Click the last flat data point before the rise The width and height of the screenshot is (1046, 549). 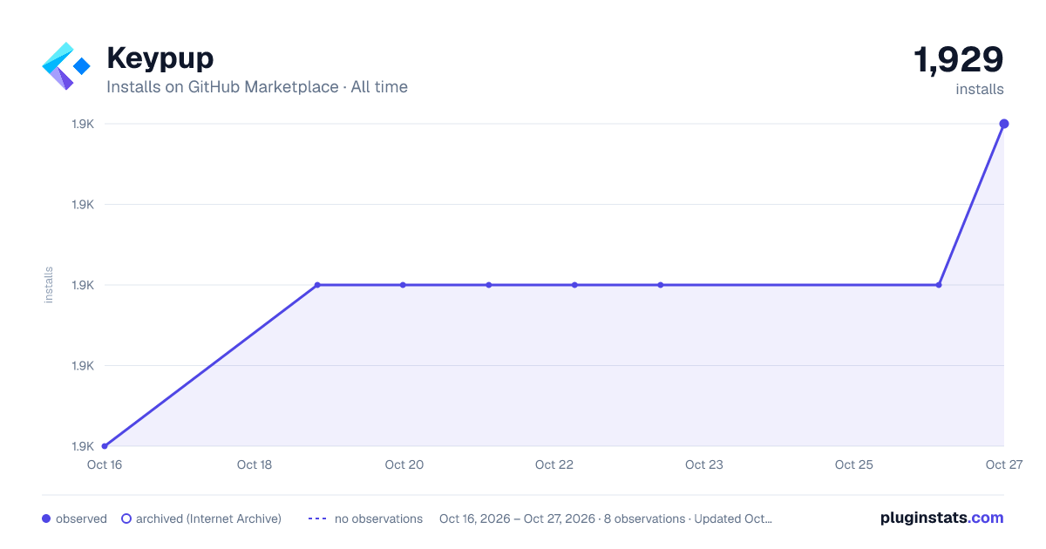click(x=939, y=285)
